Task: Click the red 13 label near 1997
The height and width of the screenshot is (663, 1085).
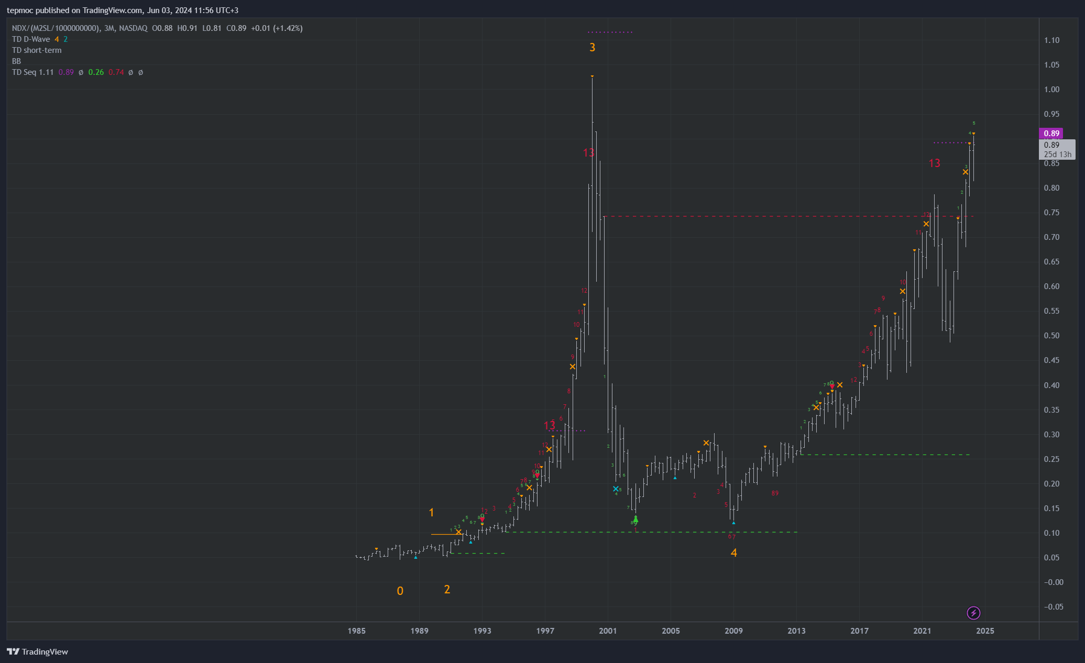Action: click(x=549, y=426)
